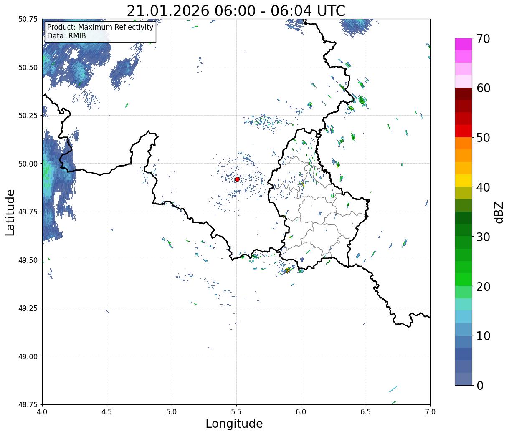Click the 'Data: RMIB' text
This screenshot has height=434, width=509.
click(66, 36)
